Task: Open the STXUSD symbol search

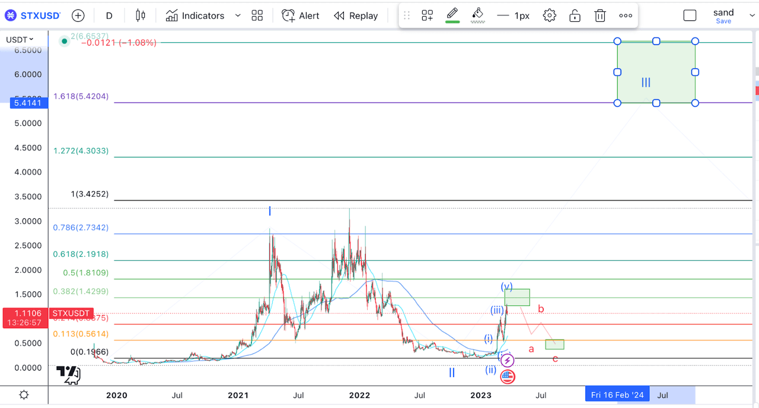Action: coord(33,15)
